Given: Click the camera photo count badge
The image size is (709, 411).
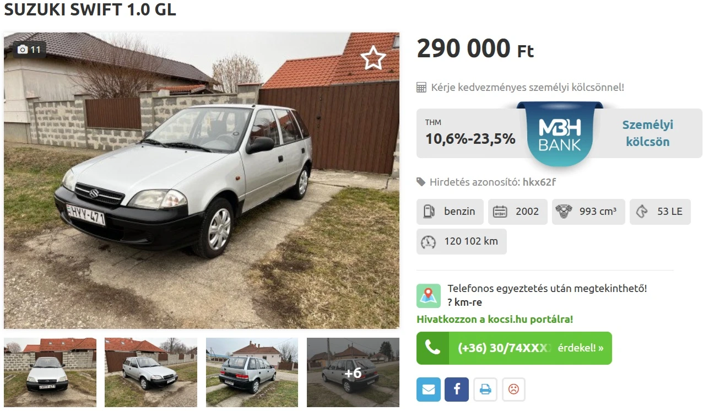Looking at the screenshot, I should (x=30, y=50).
